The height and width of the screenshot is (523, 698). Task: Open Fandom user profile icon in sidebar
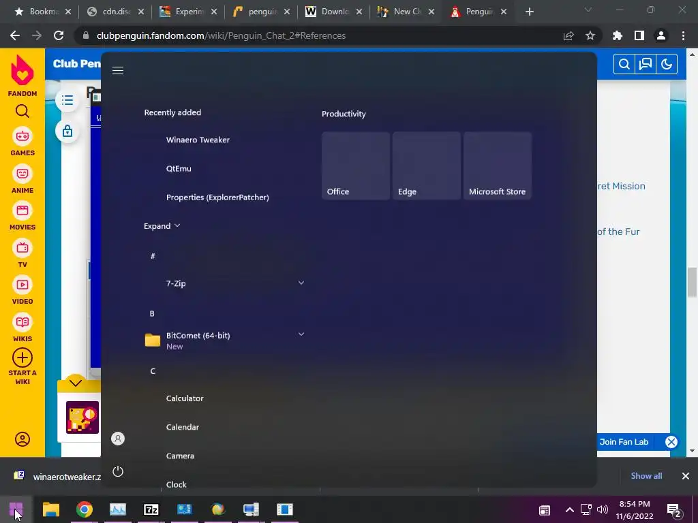pyautogui.click(x=22, y=439)
